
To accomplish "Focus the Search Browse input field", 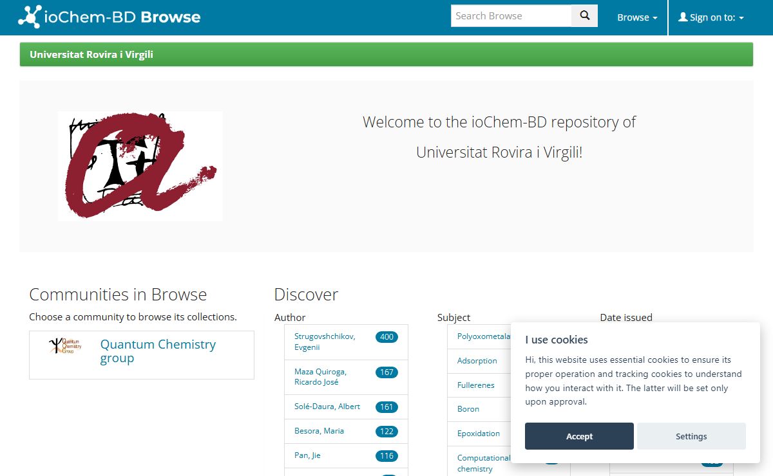I will tap(511, 16).
